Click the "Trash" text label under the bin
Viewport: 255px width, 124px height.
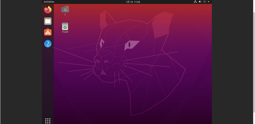[65, 32]
